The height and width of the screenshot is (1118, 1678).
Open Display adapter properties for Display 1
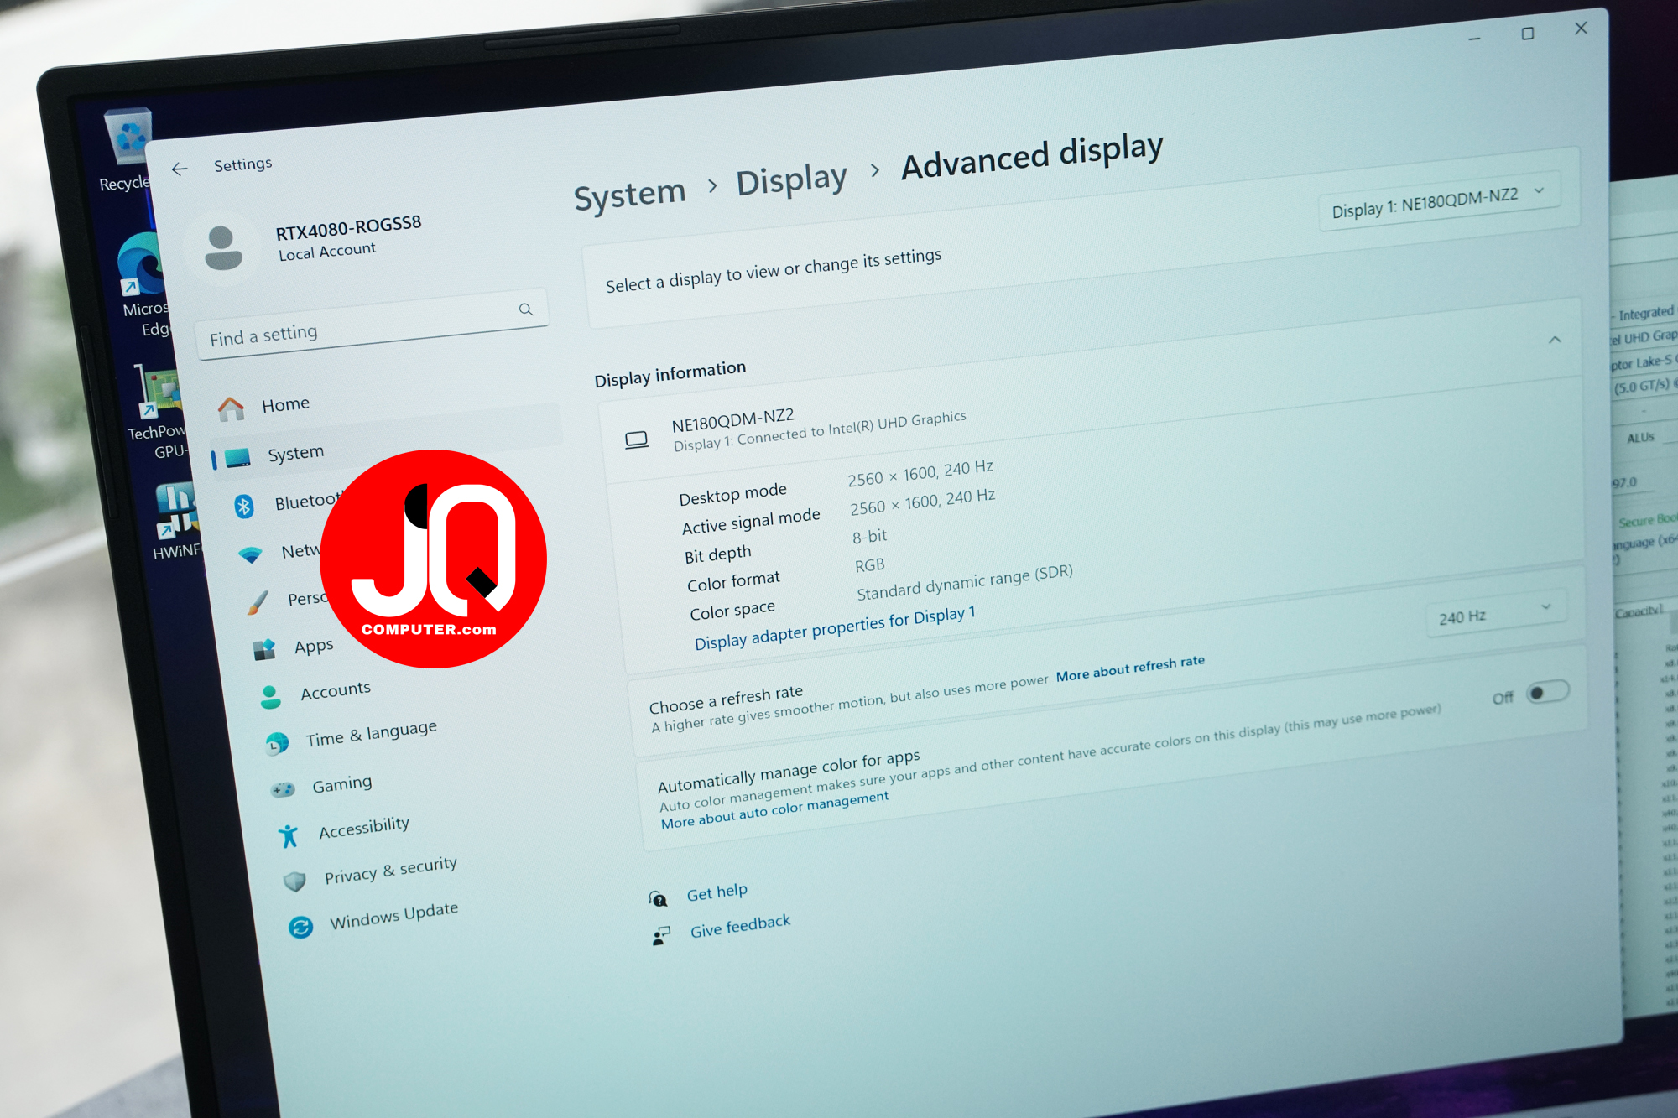click(835, 627)
